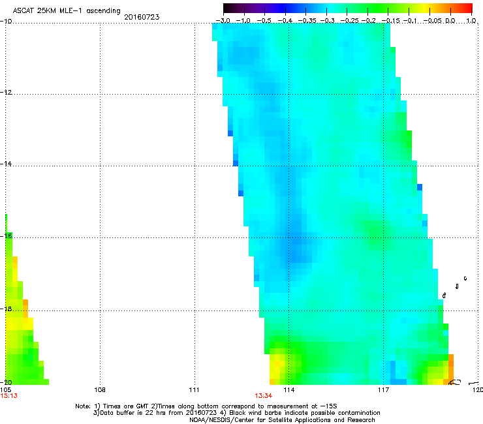Click the small island outlines near 119E 17.5S
Screen dimensions: 483x424
coord(455,287)
